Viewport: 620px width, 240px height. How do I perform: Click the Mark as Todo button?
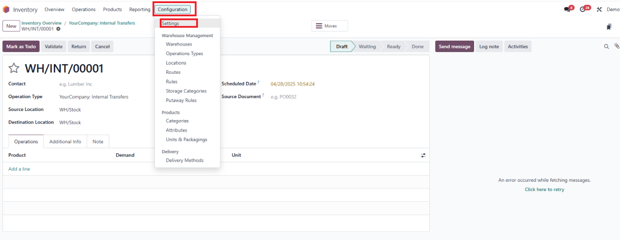[21, 46]
